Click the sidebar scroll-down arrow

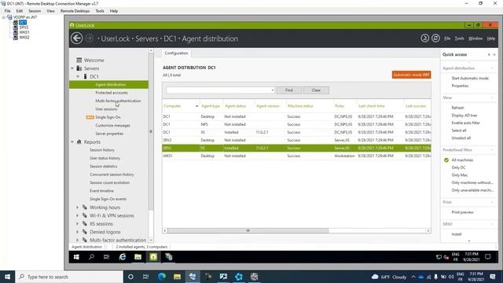click(x=151, y=240)
